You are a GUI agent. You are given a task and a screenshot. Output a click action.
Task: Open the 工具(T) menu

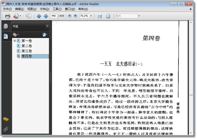tap(57, 9)
